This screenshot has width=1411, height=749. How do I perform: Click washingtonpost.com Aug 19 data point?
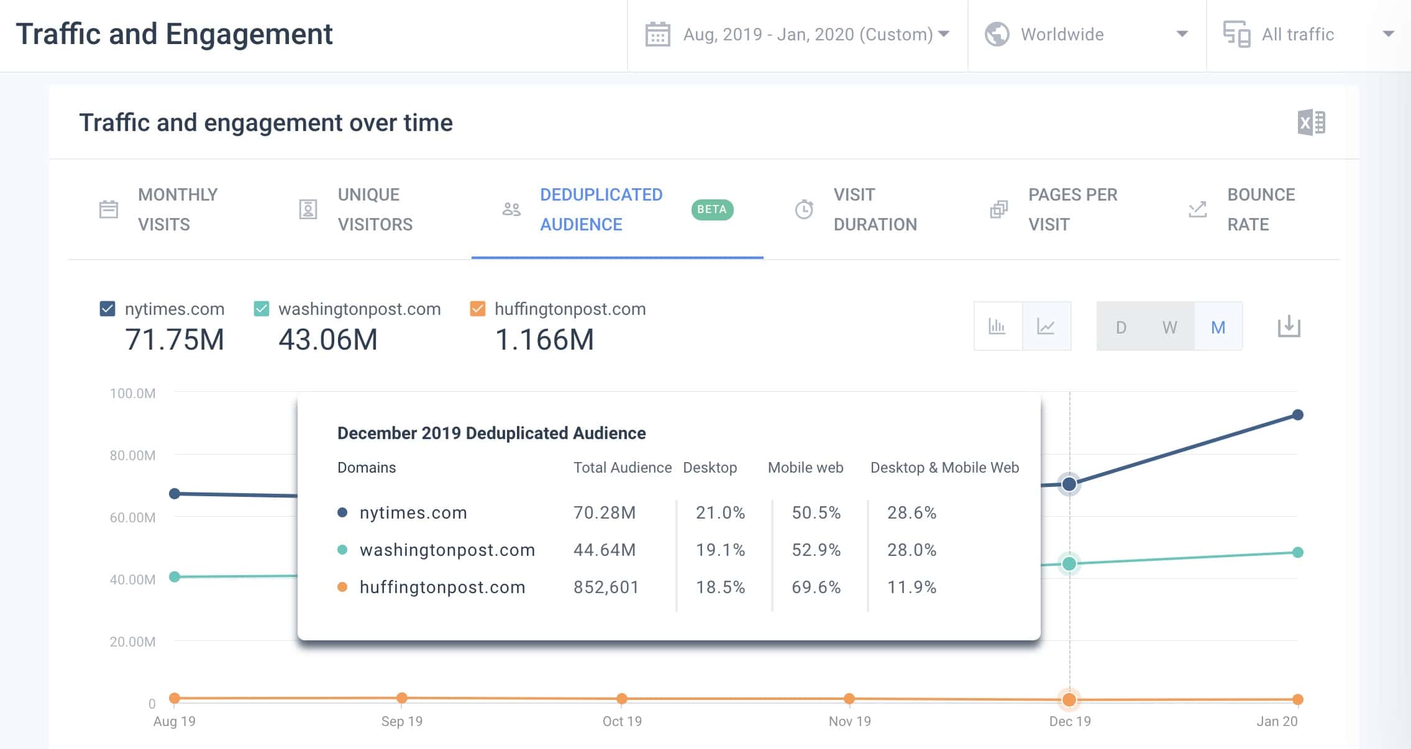(x=175, y=577)
